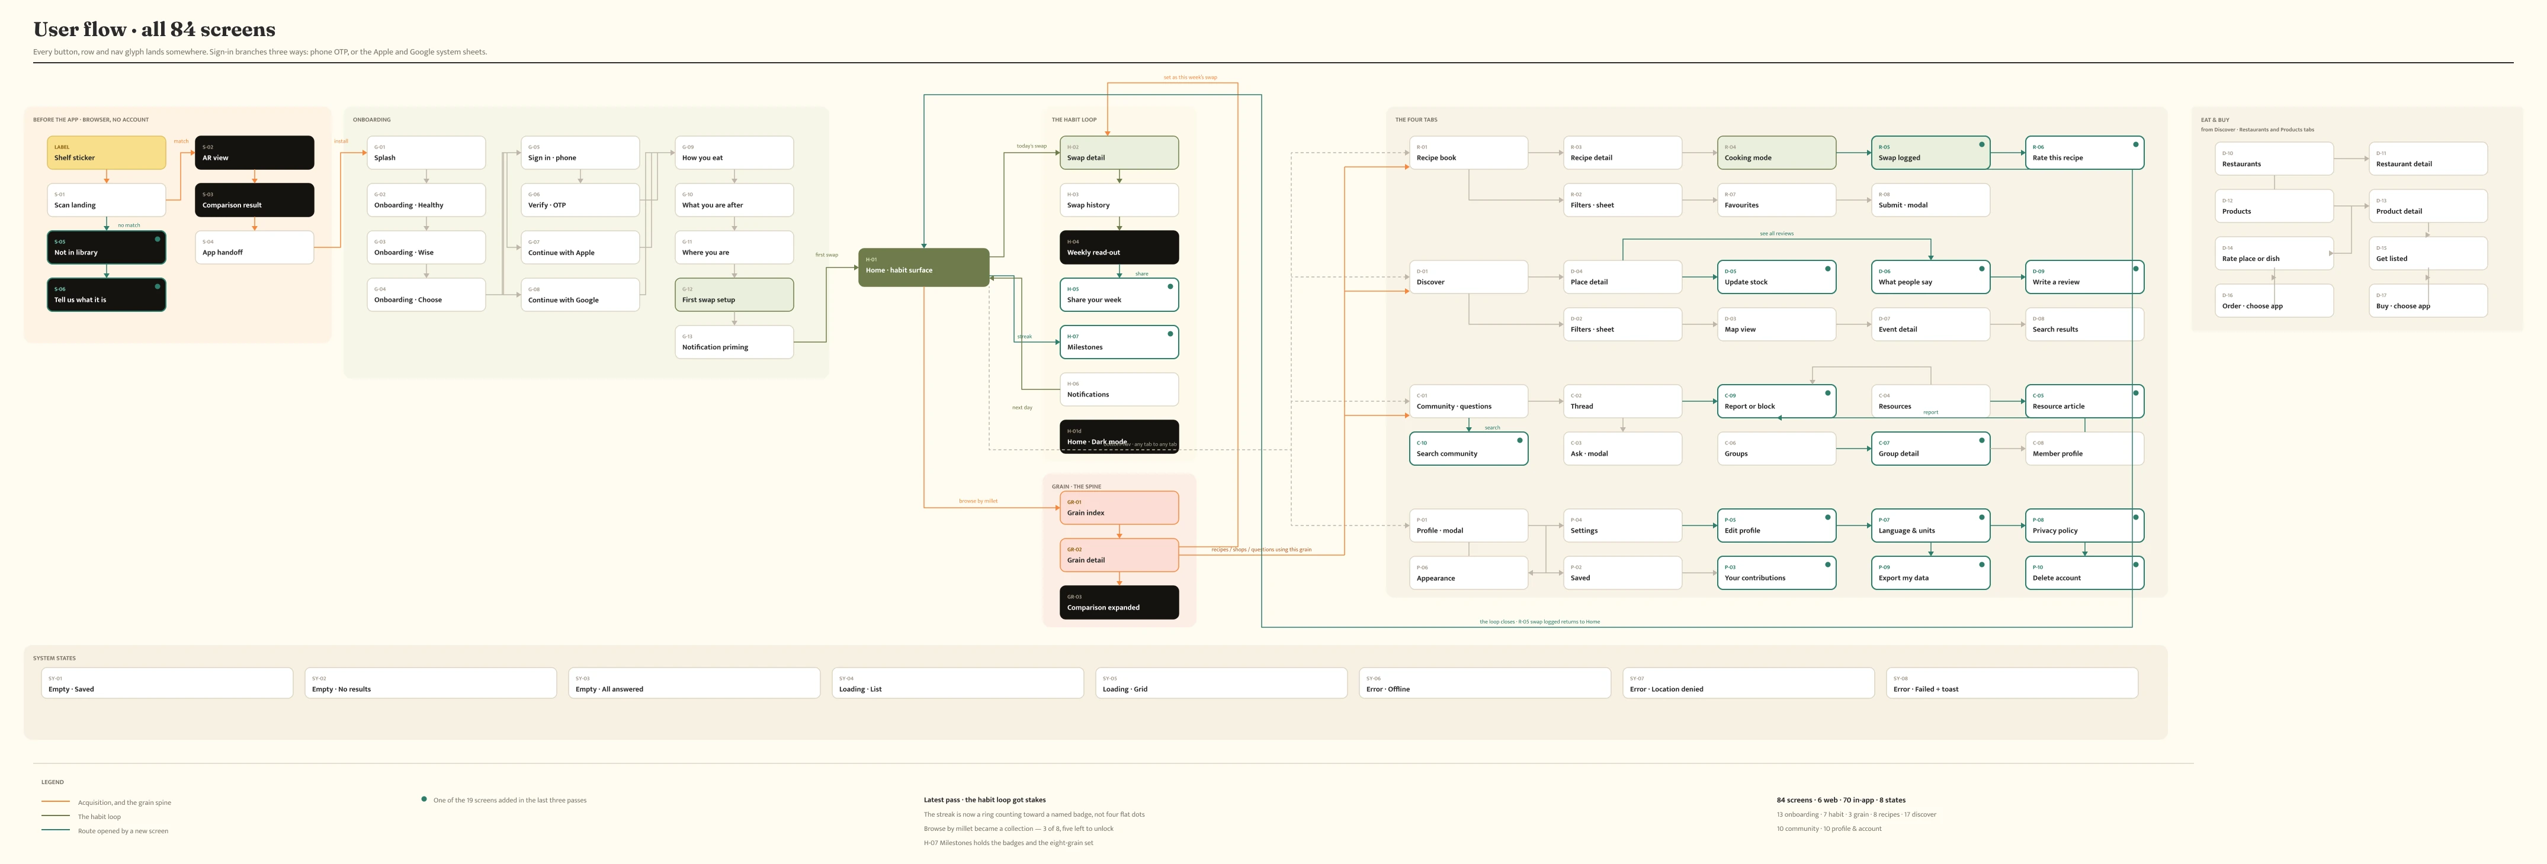Select the Error · Offline system state

point(1485,684)
